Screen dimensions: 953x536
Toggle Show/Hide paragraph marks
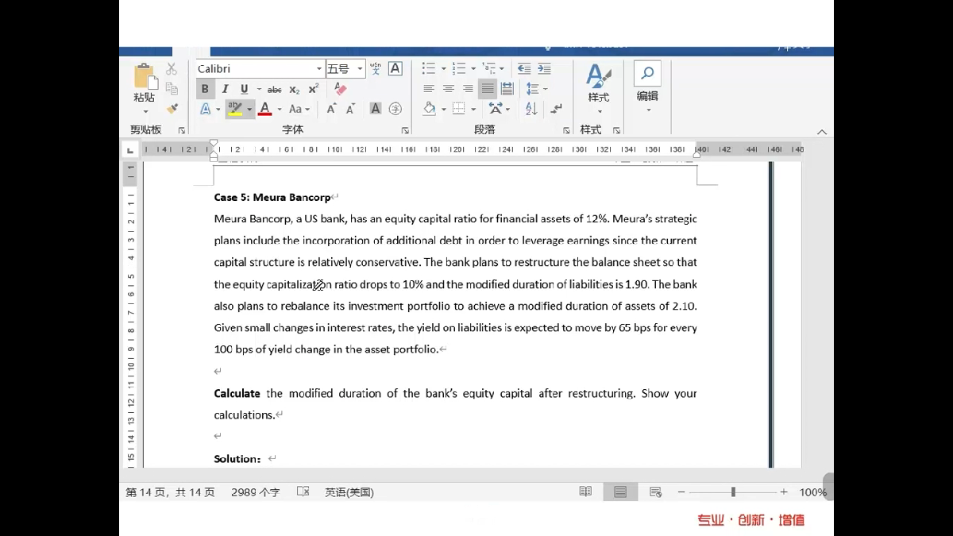[x=557, y=109]
